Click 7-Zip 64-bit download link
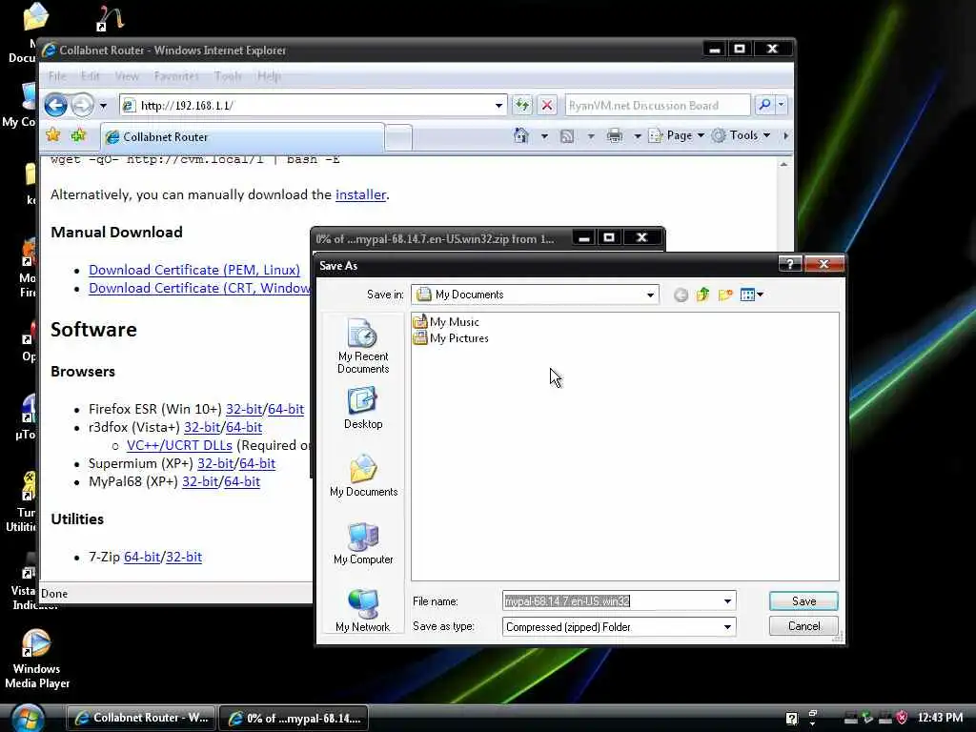This screenshot has height=732, width=976. click(142, 557)
